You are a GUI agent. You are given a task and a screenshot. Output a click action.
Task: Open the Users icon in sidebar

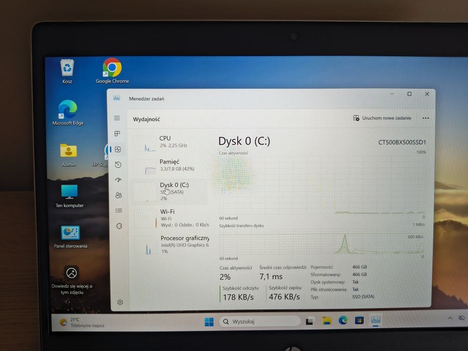[118, 195]
